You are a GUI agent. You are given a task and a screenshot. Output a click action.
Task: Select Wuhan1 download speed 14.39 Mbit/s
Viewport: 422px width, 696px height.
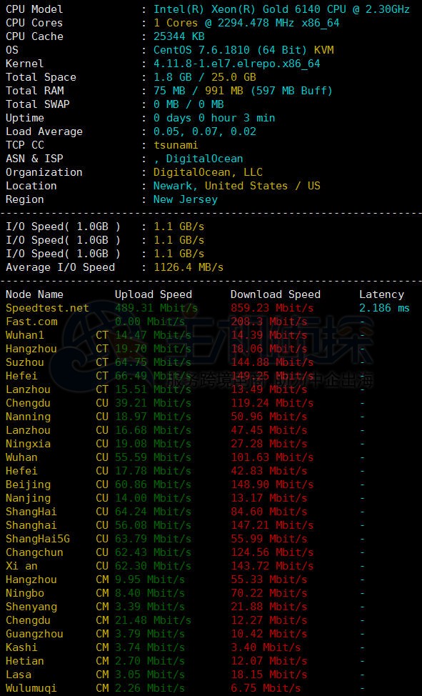coord(269,336)
